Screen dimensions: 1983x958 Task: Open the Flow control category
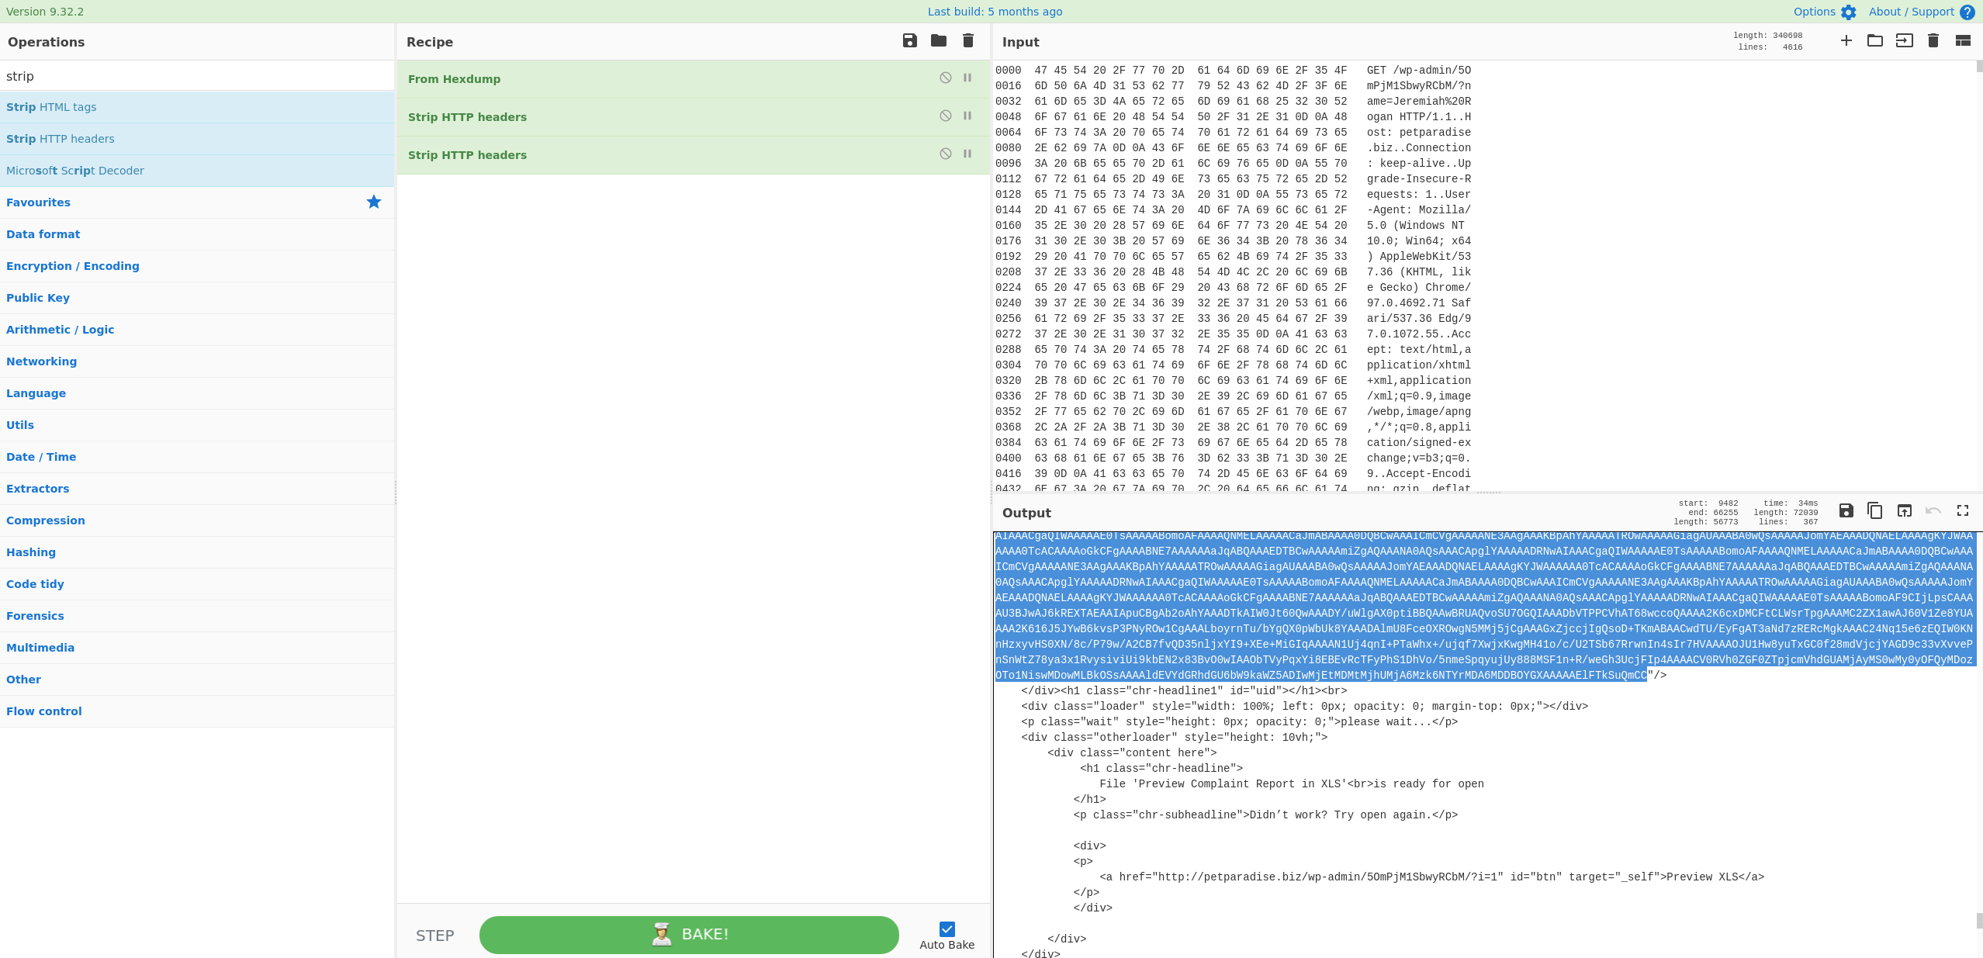197,711
